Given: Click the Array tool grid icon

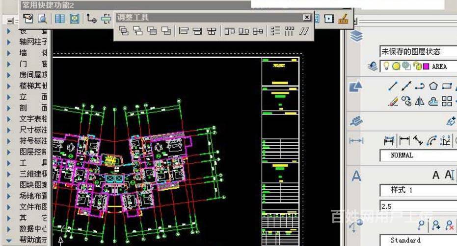Looking at the screenshot, I should 447,101.
